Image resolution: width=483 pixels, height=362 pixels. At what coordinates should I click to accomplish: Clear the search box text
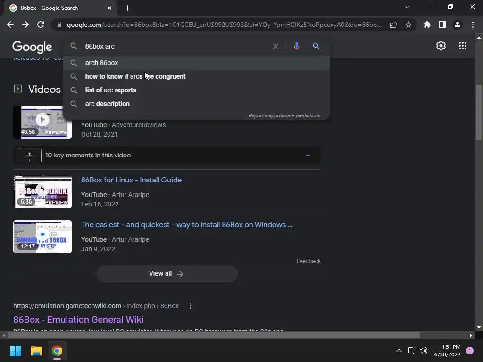click(275, 46)
